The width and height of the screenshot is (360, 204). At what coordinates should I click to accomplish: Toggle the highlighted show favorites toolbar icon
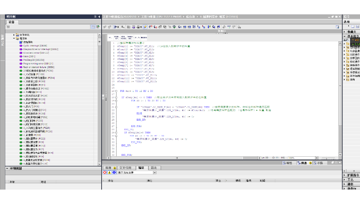(x=145, y=27)
